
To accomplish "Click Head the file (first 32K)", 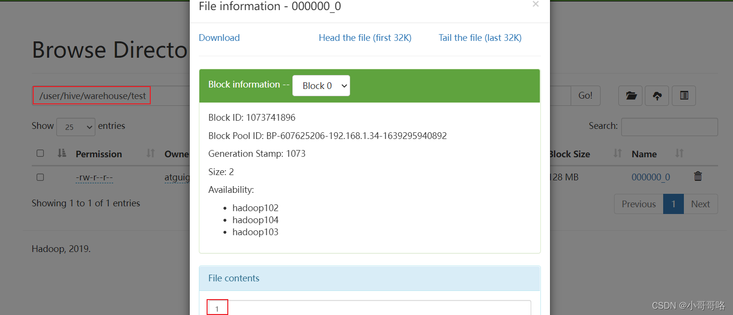I will (x=365, y=38).
